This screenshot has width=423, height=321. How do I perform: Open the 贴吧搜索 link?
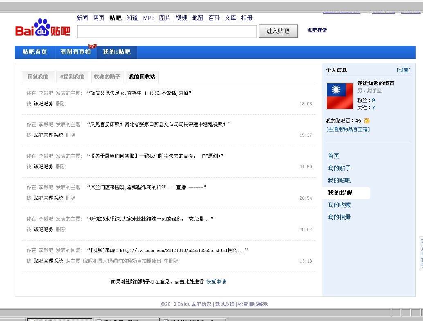(317, 30)
